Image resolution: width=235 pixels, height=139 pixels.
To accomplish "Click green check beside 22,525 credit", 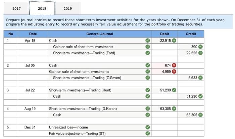I will pos(200,53).
